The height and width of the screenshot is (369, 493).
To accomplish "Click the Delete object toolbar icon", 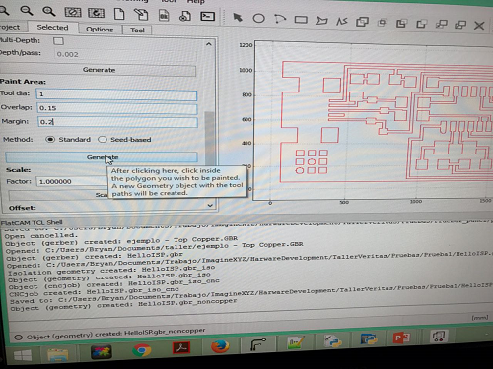I will (185, 16).
